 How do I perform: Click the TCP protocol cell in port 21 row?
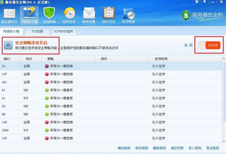tap(26, 98)
